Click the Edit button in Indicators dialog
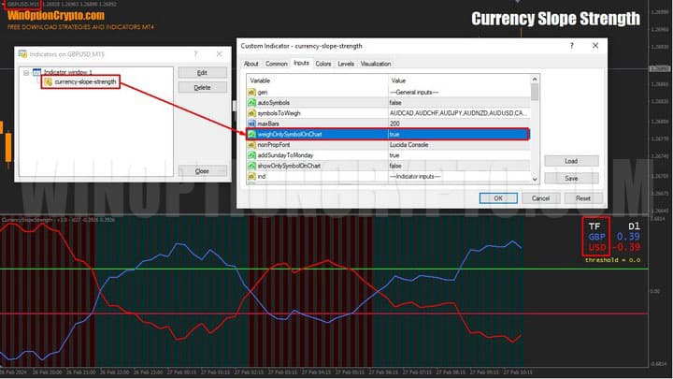673x379 pixels. pos(202,73)
